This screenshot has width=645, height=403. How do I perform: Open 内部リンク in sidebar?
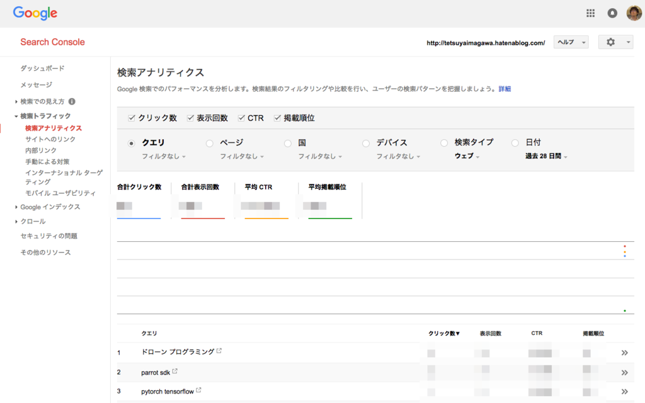(41, 150)
